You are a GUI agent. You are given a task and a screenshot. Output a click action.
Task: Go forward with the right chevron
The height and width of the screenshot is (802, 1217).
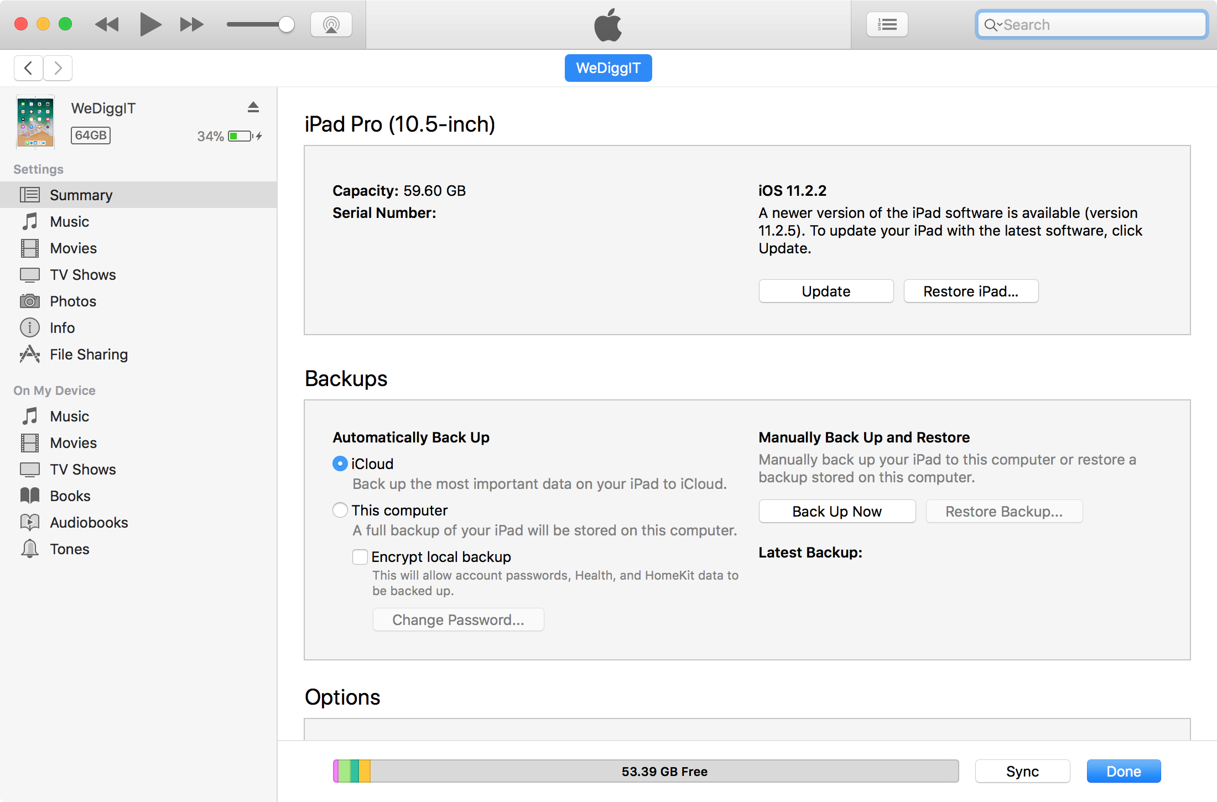(x=58, y=68)
